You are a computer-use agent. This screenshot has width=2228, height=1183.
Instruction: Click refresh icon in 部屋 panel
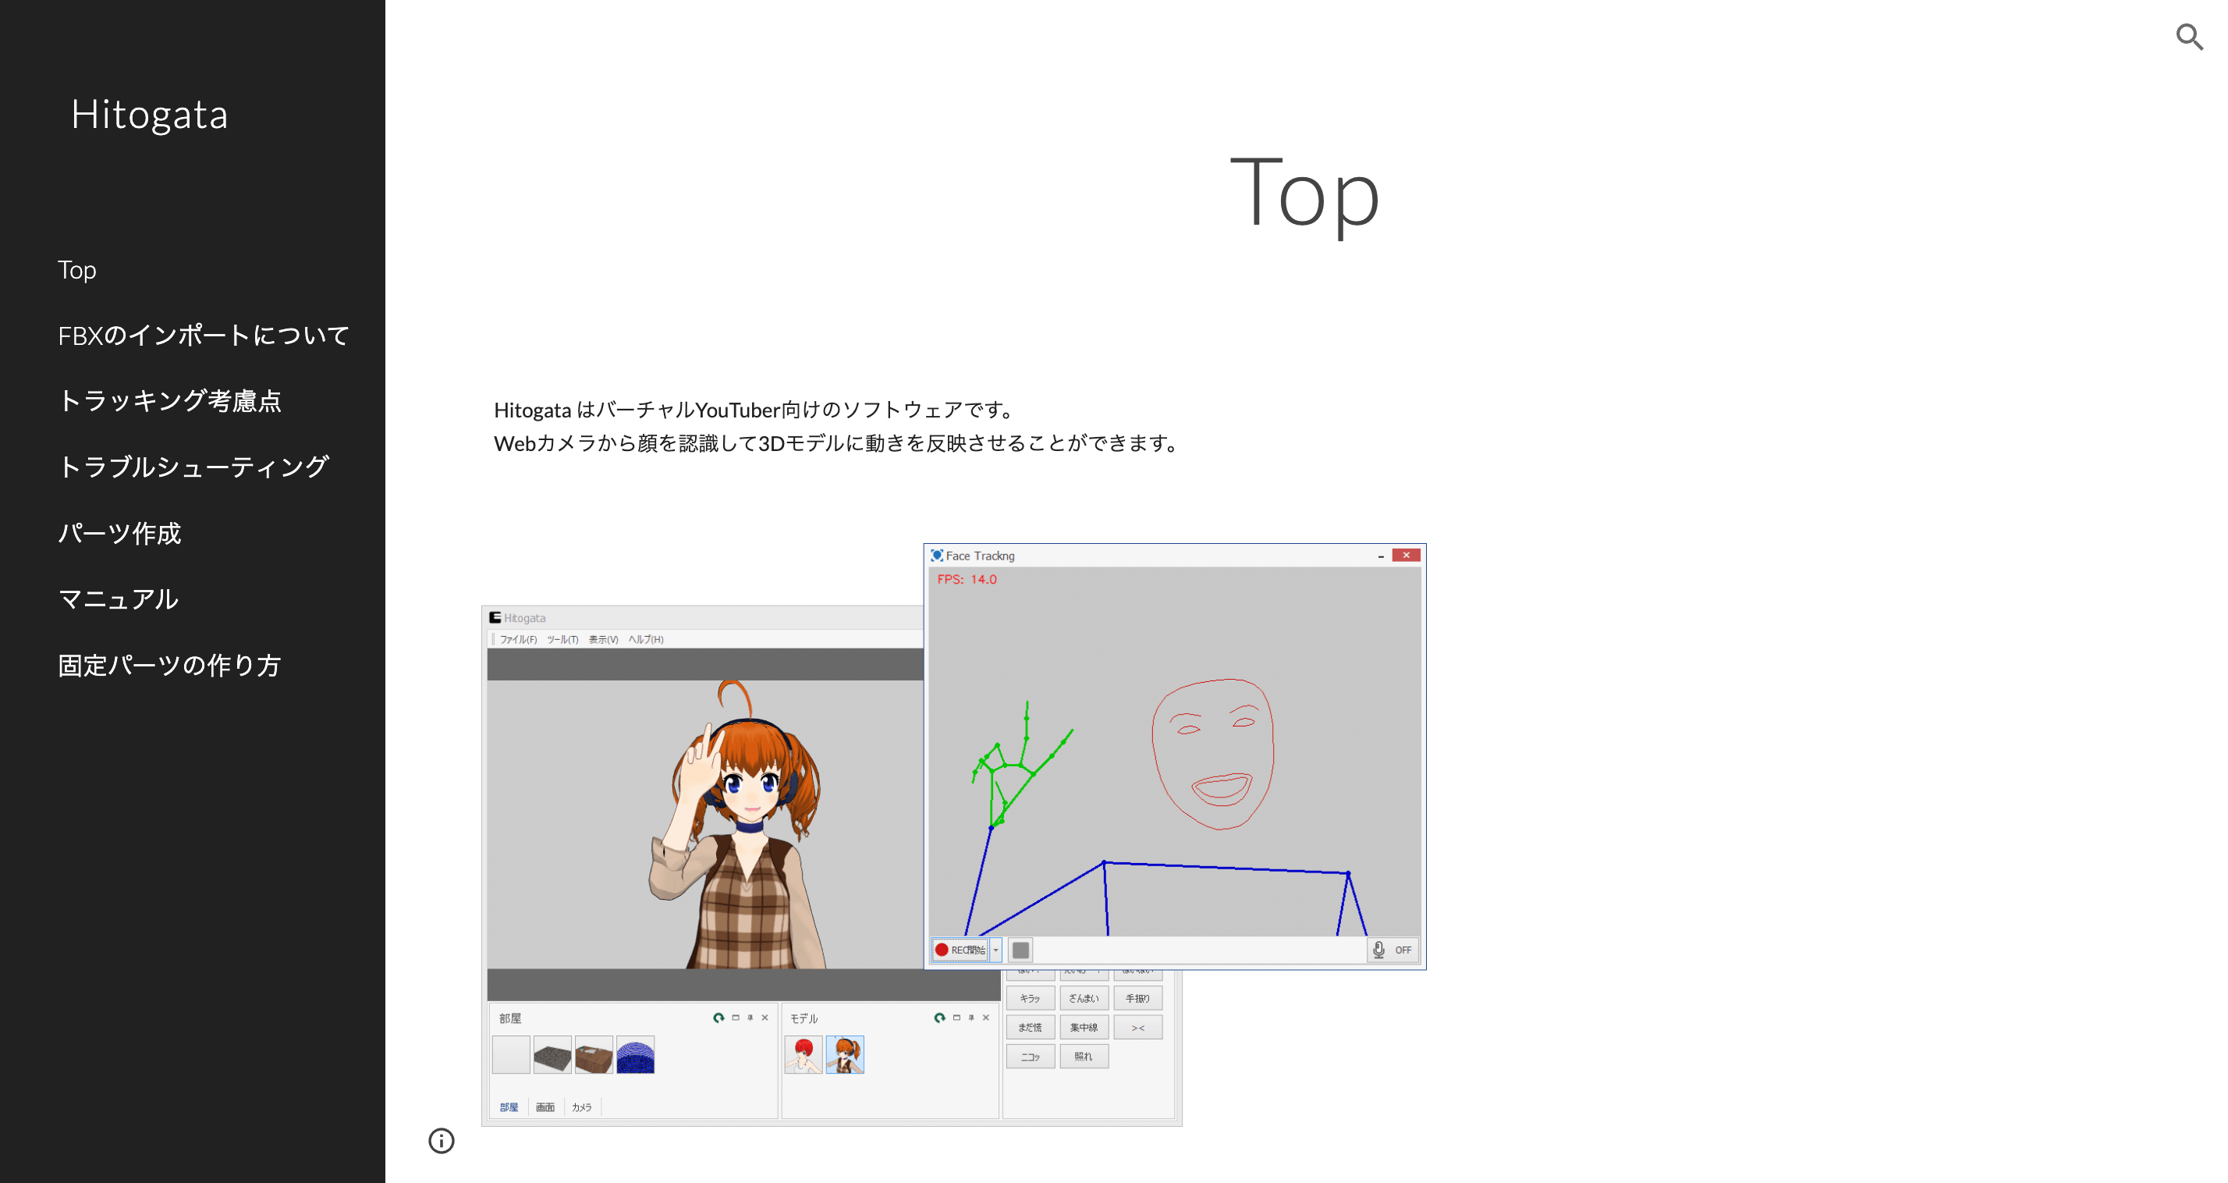[718, 1018]
